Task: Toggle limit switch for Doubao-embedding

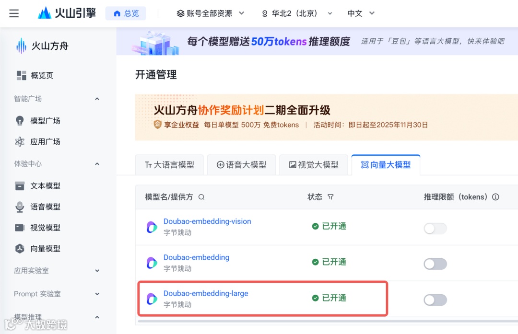Action: tap(436, 264)
